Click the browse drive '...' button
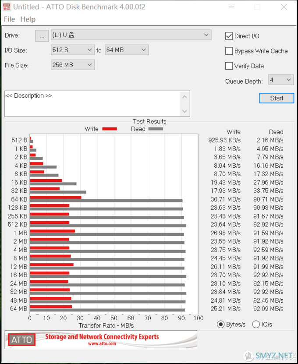This screenshot has height=364, width=298. (42, 36)
